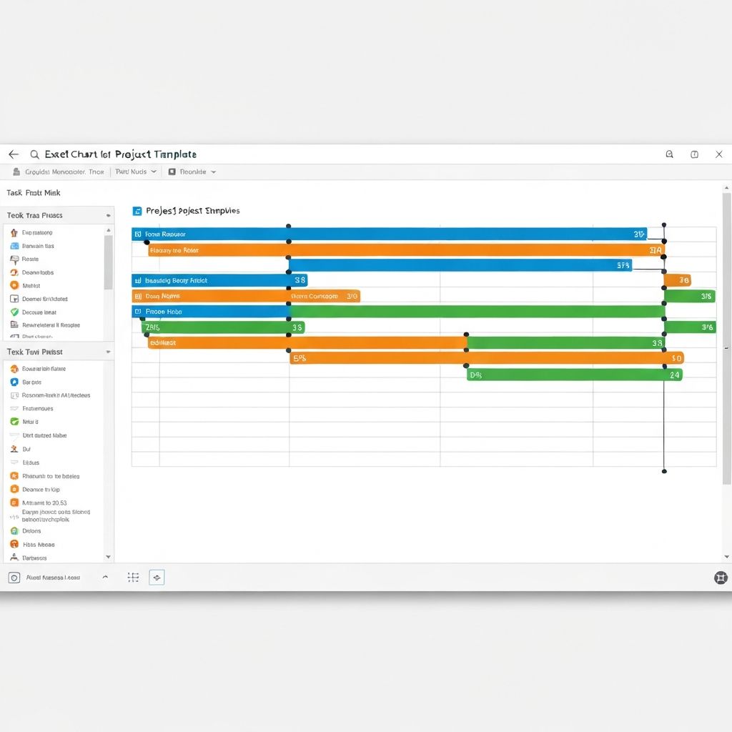Select the 'Task Frotr Misk' heading
Screen dimensions: 732x732
pos(33,193)
